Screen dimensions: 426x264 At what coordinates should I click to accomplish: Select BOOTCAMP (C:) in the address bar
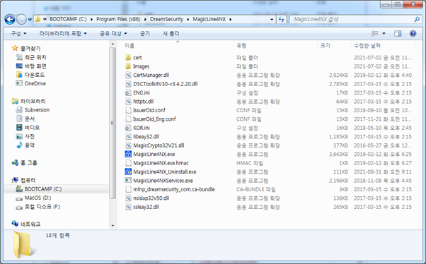[x=68, y=19]
